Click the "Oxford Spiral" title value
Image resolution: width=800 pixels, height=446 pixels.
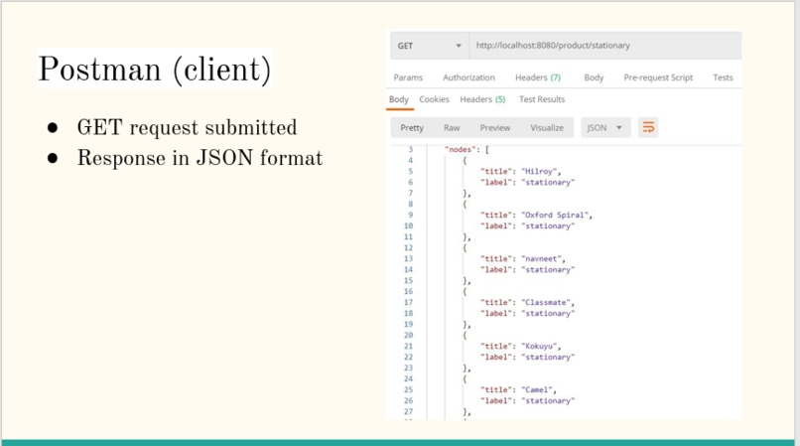click(555, 216)
